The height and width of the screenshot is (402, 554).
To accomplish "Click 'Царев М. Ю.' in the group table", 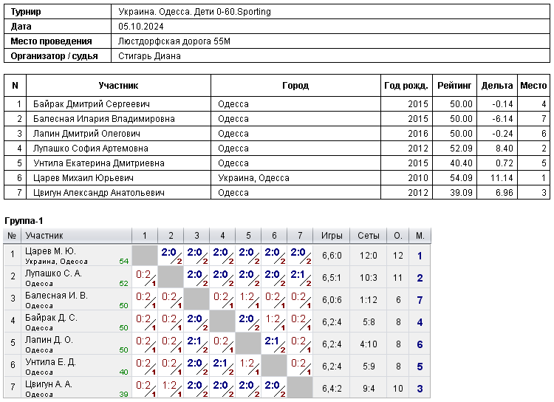I will (50, 251).
